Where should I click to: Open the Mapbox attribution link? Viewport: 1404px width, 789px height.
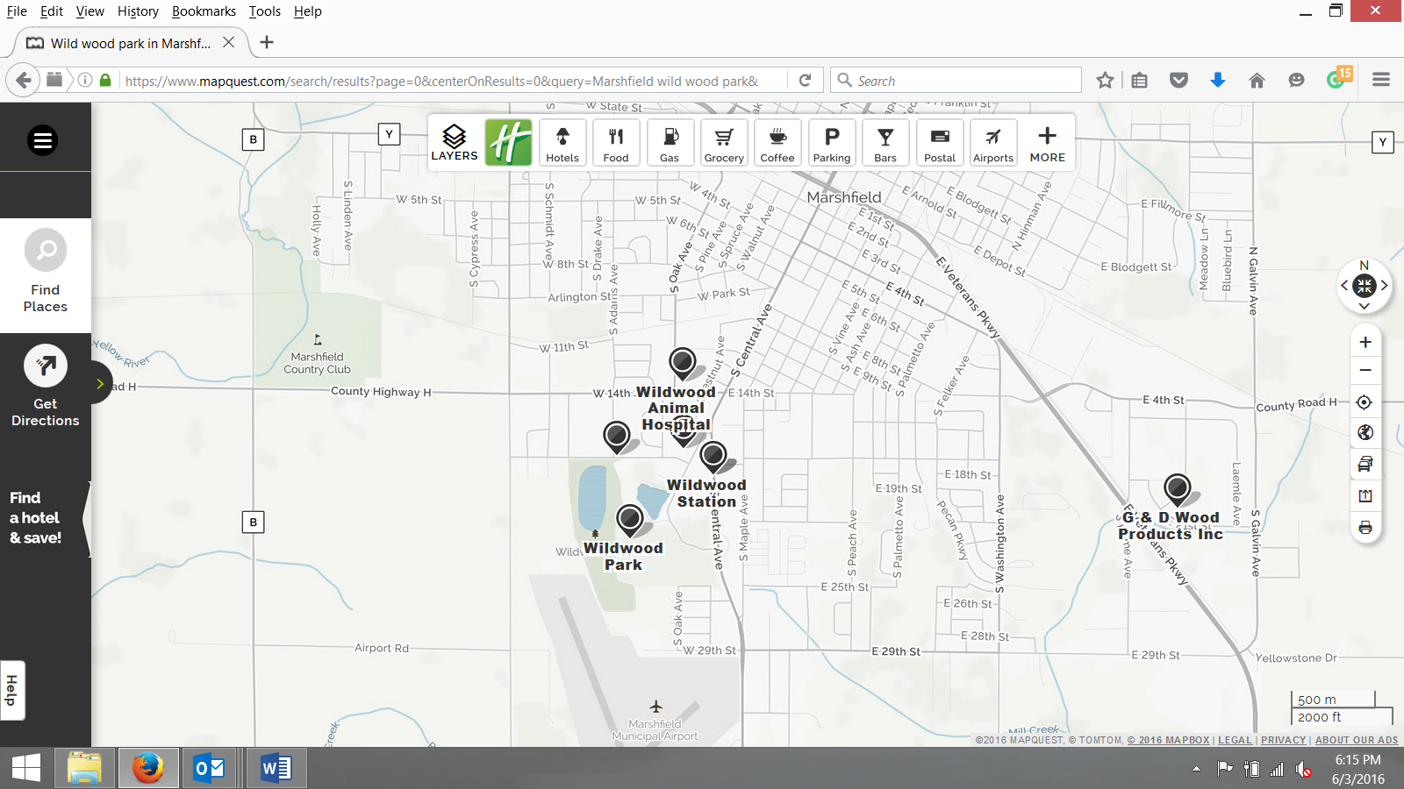(x=1168, y=740)
